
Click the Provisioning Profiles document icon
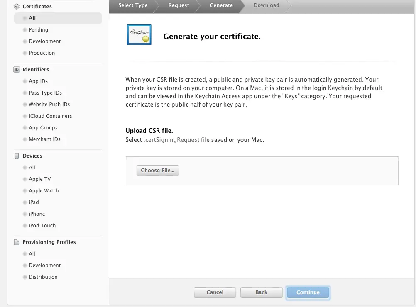point(17,242)
